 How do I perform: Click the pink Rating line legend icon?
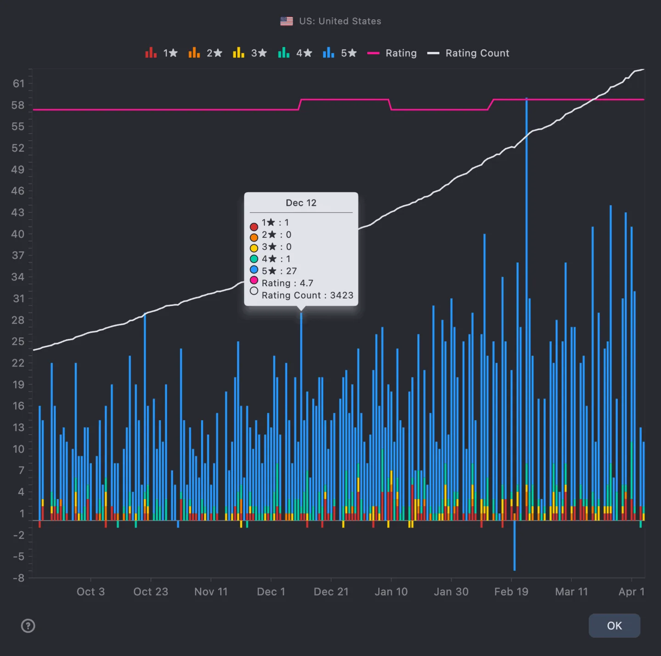point(373,53)
